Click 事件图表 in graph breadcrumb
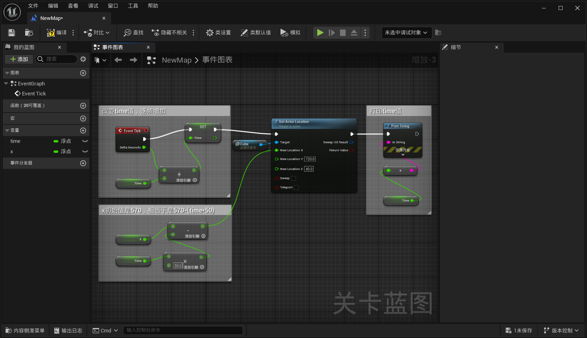Screen dimensions: 587x338 point(217,60)
